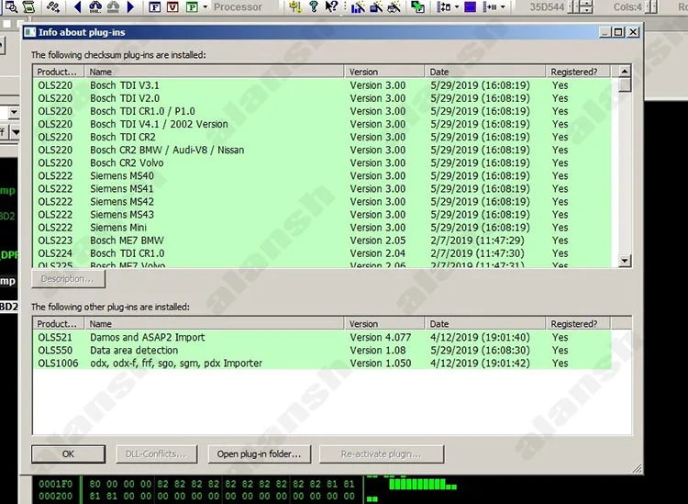Select the Bosch CR2 Volvo row
Screen dimensions: 688x504
click(322, 162)
